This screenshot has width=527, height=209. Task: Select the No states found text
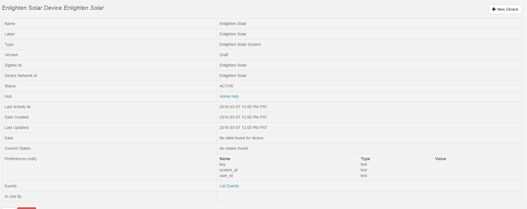[x=234, y=148]
